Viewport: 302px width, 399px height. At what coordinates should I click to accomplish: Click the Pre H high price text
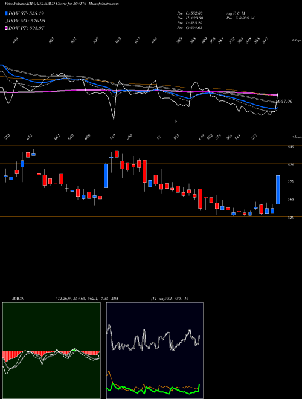pyautogui.click(x=190, y=18)
